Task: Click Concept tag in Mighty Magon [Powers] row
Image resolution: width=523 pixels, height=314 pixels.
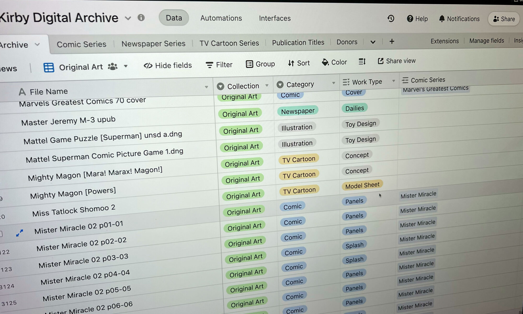Action: (x=357, y=171)
